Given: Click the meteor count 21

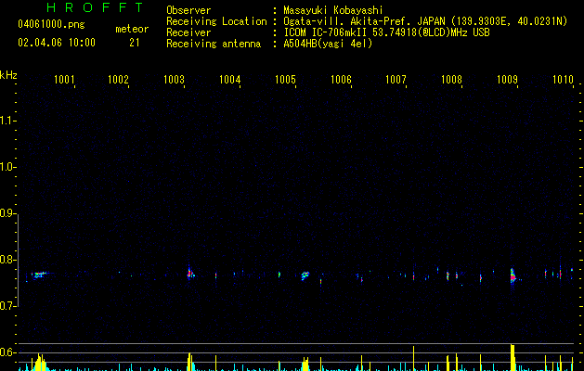Looking at the screenshot, I should click(135, 43).
